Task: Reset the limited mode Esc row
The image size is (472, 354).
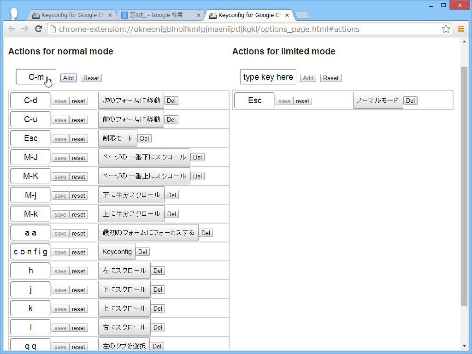Action: point(302,101)
